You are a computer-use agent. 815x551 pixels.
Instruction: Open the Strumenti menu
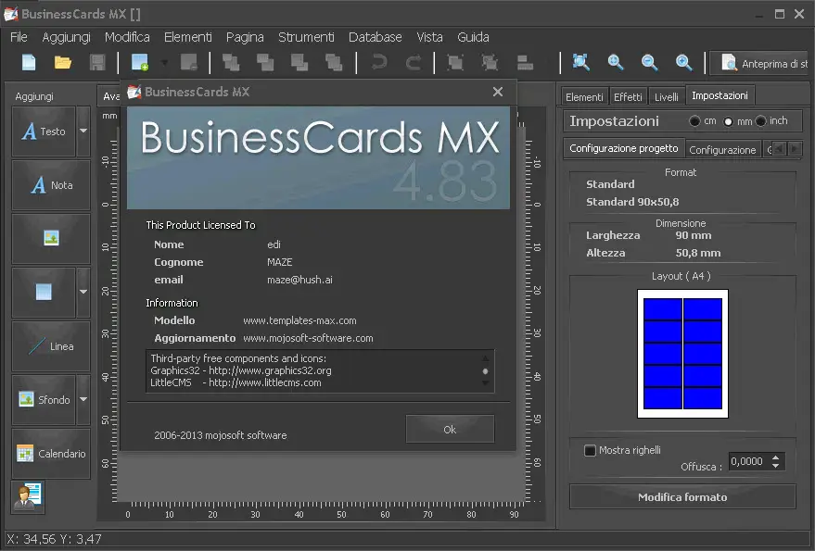[306, 37]
